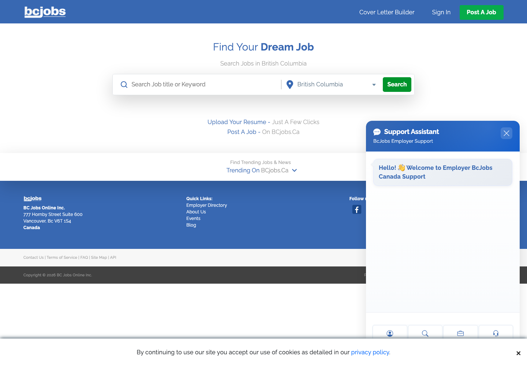The image size is (527, 366).
Task: Click the Find Your Dream Job heading
Action: 263,47
